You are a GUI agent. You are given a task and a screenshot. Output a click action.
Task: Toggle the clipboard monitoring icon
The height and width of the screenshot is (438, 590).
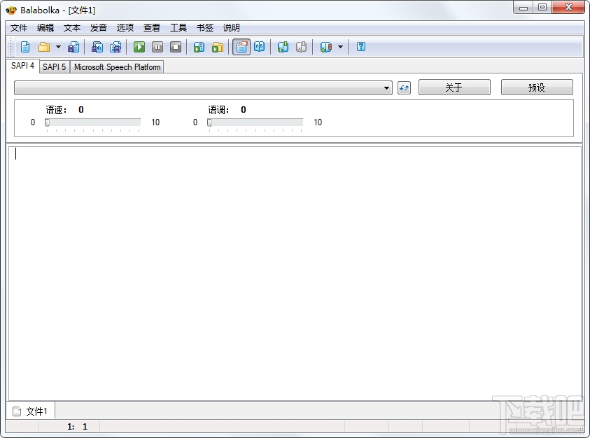click(x=241, y=47)
